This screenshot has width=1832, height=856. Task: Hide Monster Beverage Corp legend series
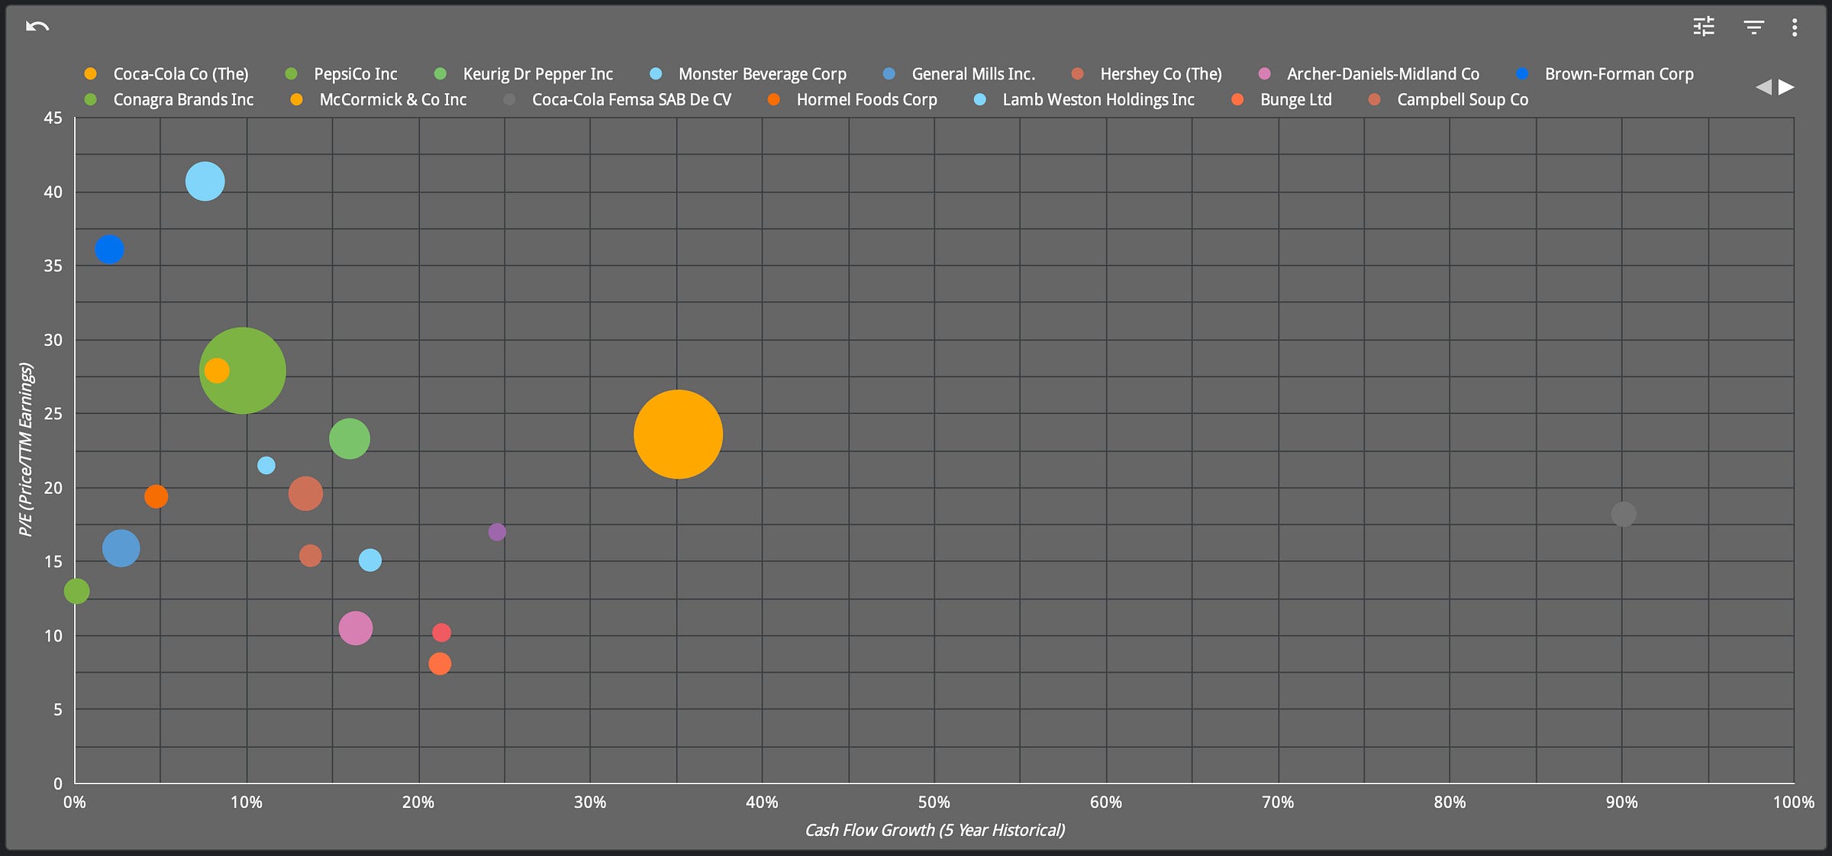[762, 74]
